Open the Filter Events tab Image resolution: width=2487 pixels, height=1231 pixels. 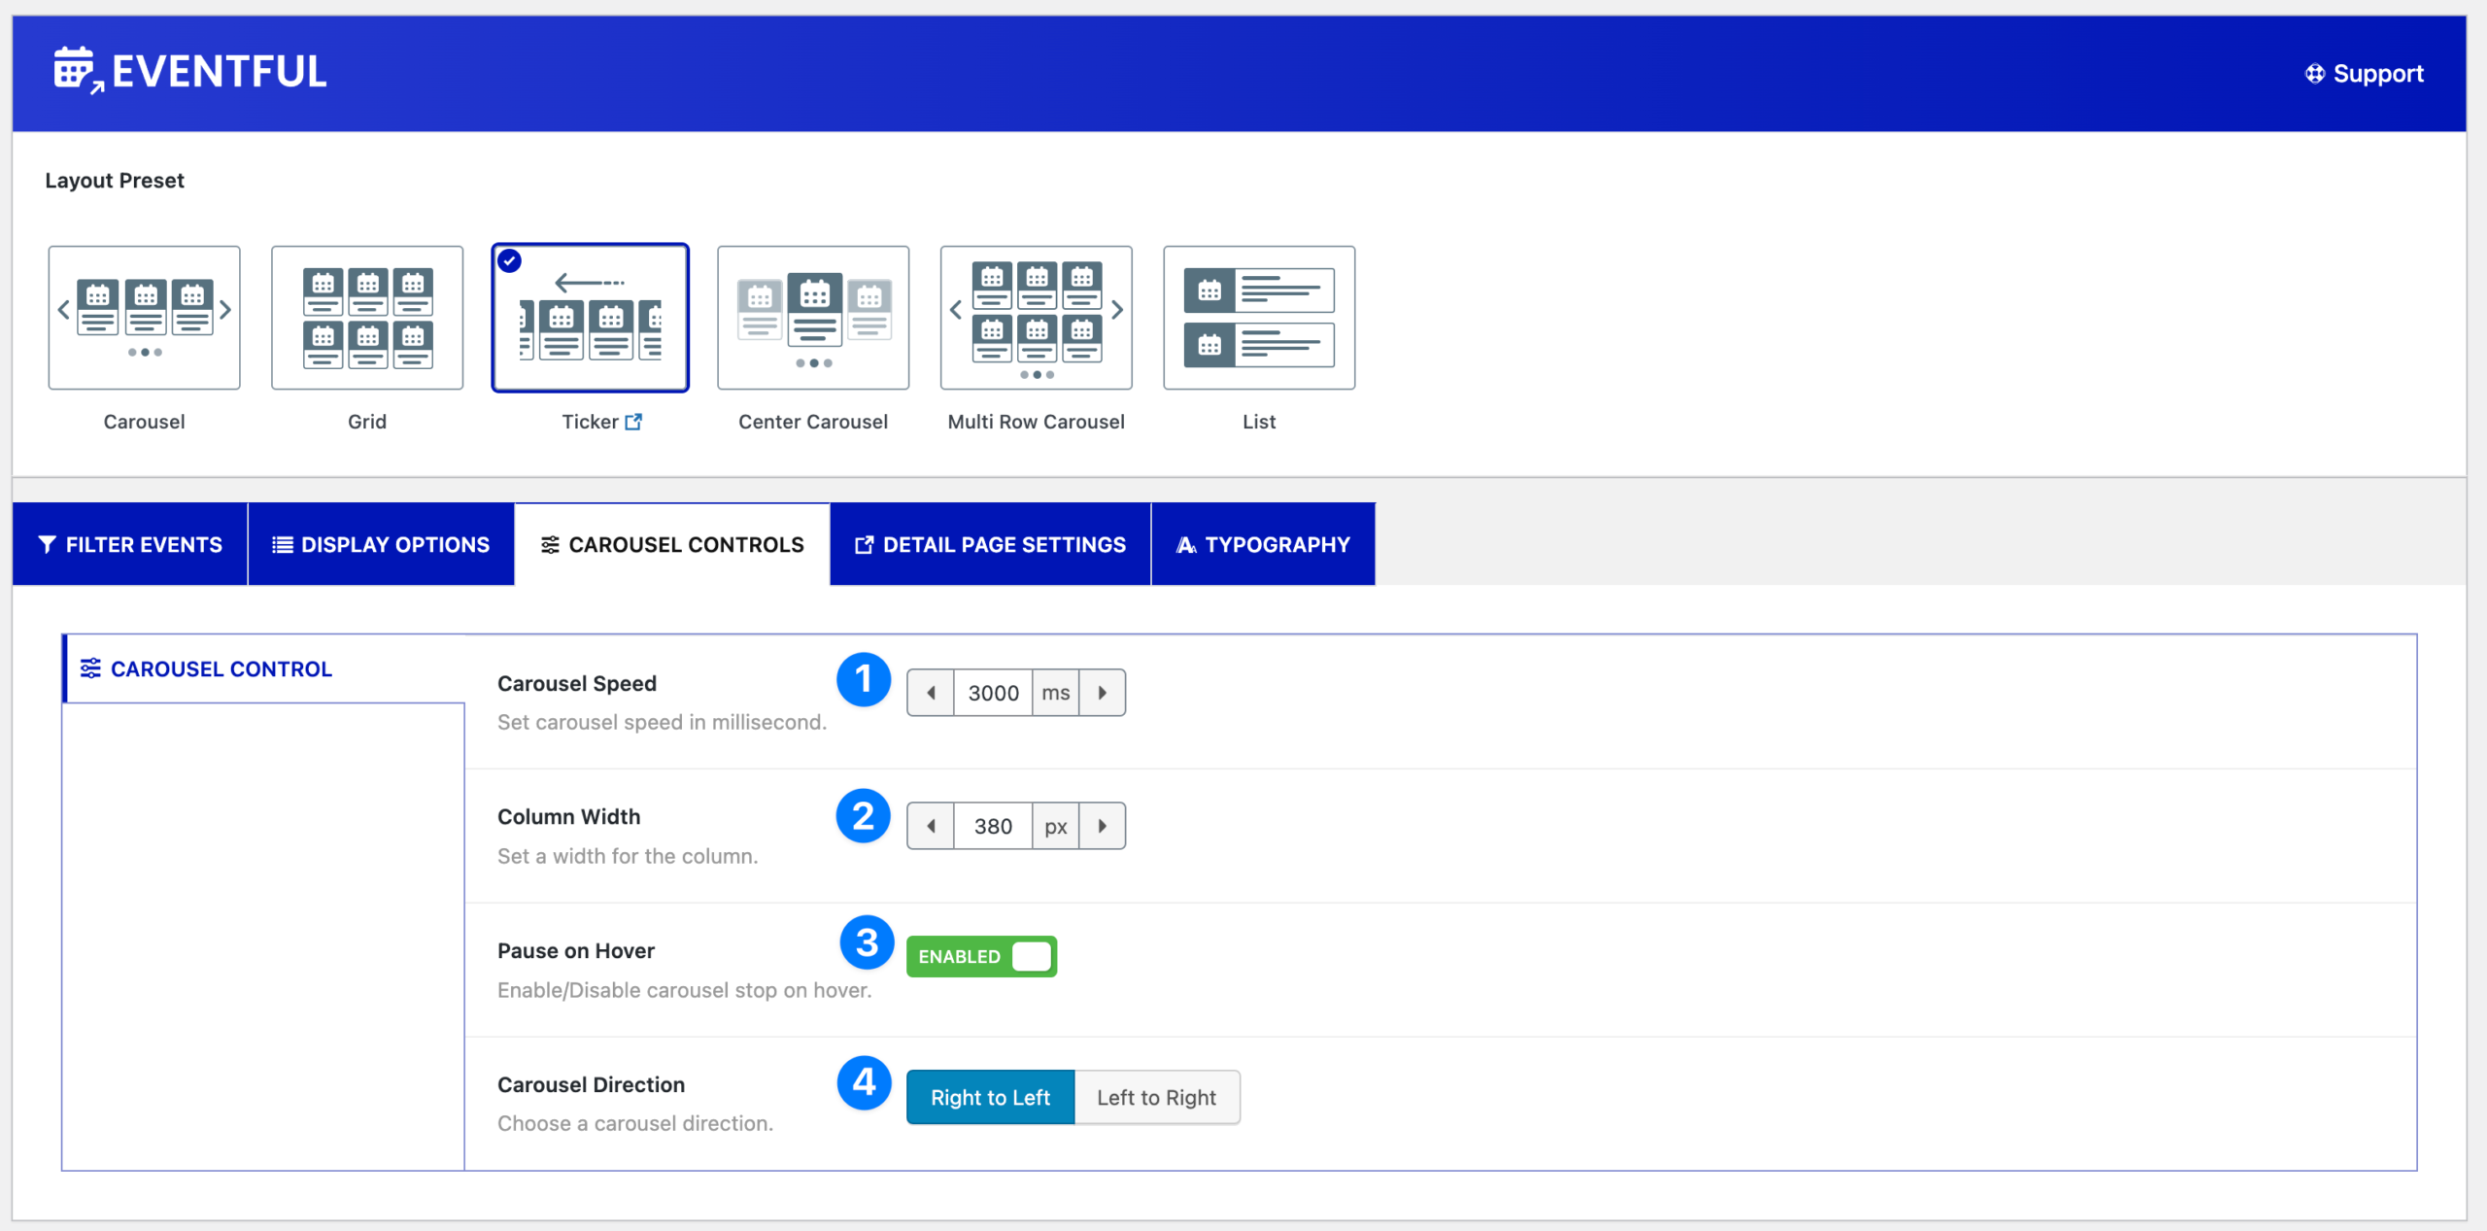coord(130,544)
